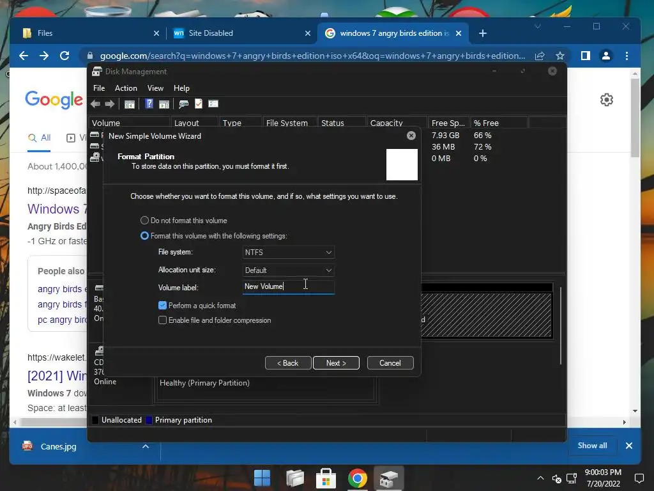Click the Connect/drive toolbar icon
This screenshot has width=654, height=491.
[x=183, y=104]
